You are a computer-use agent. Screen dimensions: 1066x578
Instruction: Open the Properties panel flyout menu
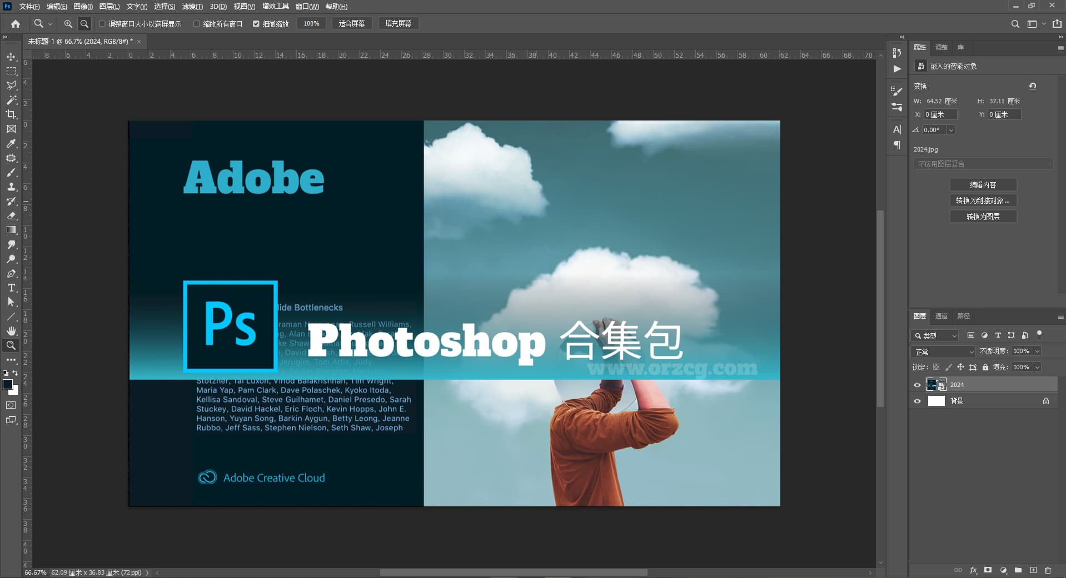(x=1060, y=48)
